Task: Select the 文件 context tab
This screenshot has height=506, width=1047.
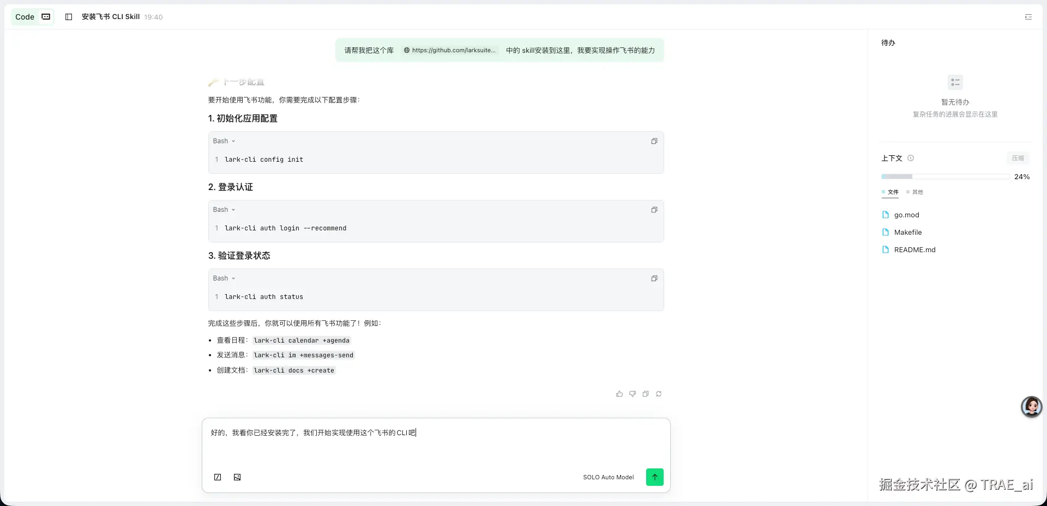Action: (x=890, y=192)
